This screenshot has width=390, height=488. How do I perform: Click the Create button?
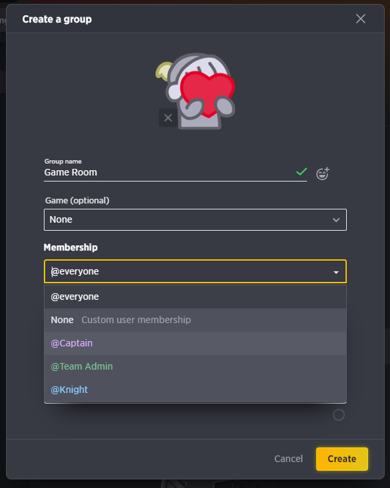[342, 459]
